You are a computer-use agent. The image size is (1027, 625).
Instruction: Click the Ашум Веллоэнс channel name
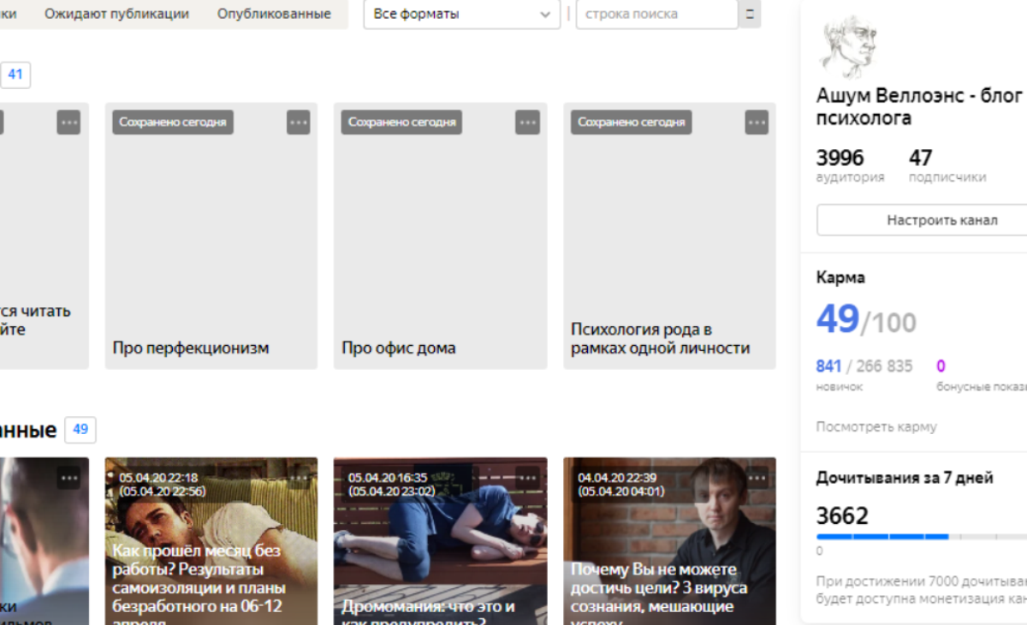point(919,107)
